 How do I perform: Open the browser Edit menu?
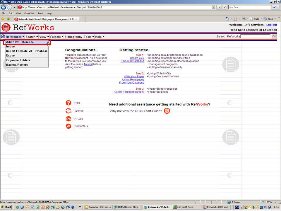[11, 13]
